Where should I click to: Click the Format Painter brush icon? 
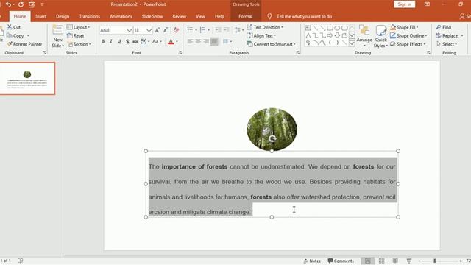pos(10,44)
